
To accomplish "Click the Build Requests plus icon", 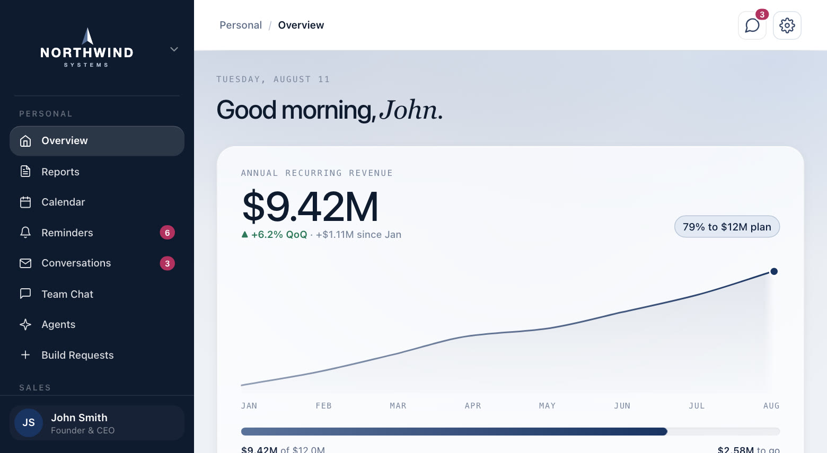I will coord(25,355).
